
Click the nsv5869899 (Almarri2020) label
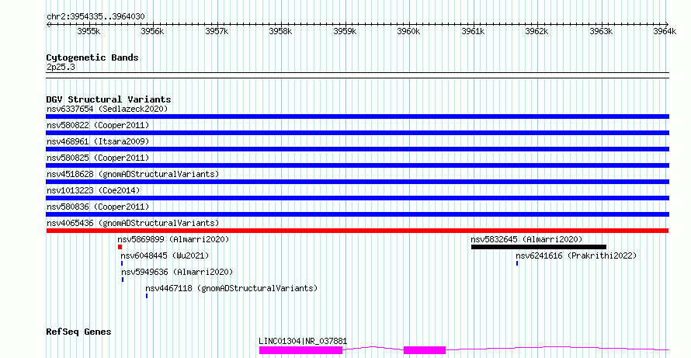click(174, 239)
